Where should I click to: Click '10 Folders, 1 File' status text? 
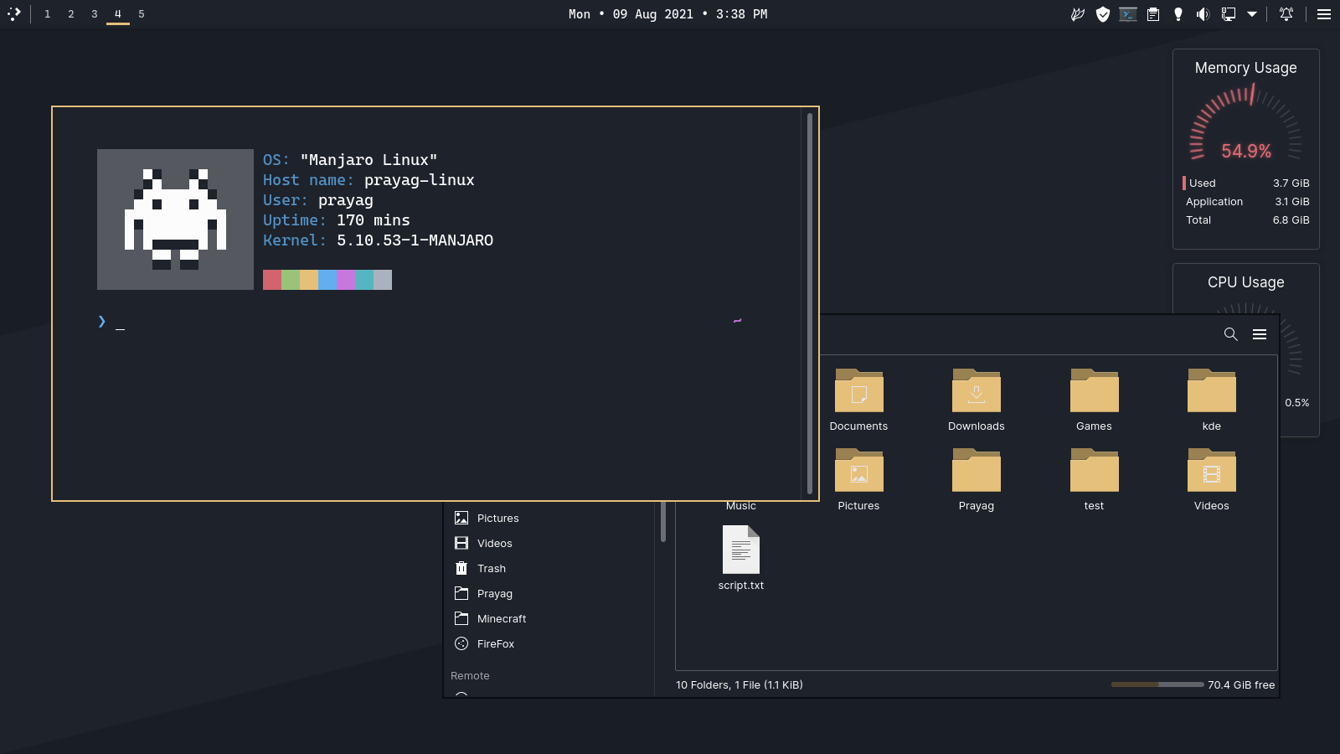pos(740,685)
